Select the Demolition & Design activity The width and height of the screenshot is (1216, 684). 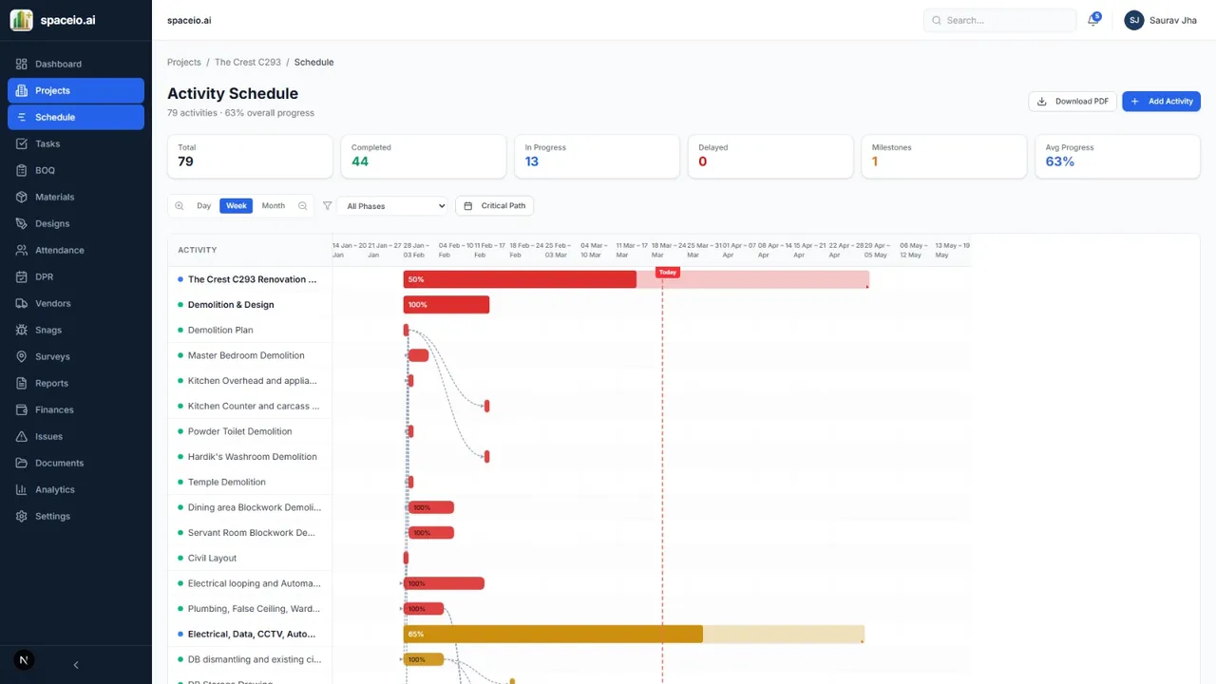click(250, 305)
